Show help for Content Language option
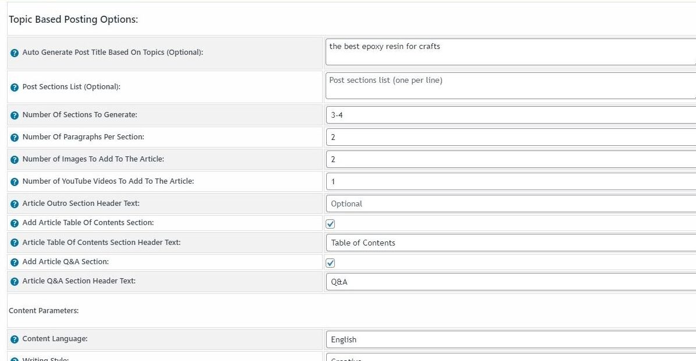This screenshot has height=361, width=696. (x=15, y=339)
